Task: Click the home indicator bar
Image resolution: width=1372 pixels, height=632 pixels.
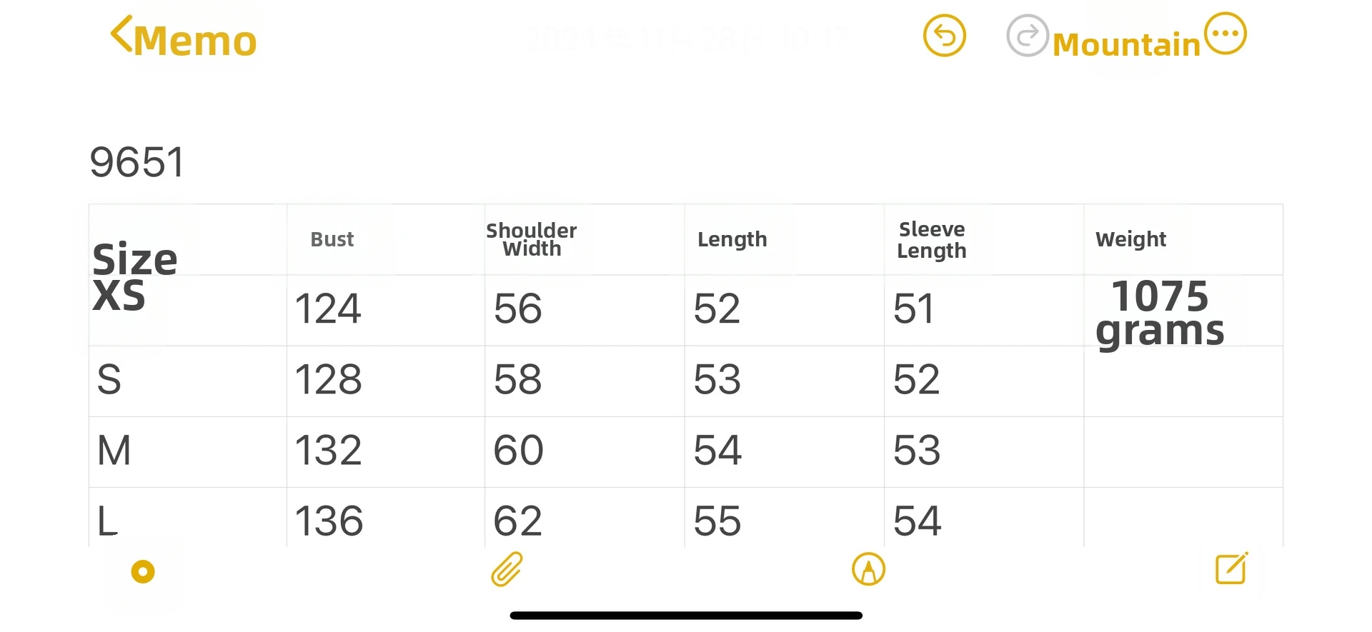Action: pyautogui.click(x=686, y=616)
